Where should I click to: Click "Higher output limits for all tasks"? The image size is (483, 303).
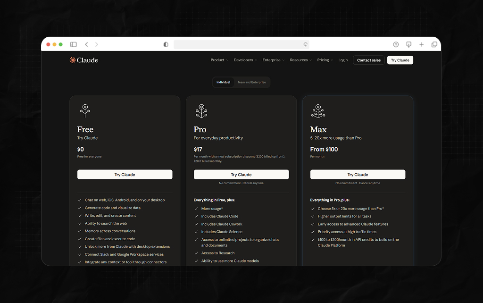pyautogui.click(x=344, y=216)
